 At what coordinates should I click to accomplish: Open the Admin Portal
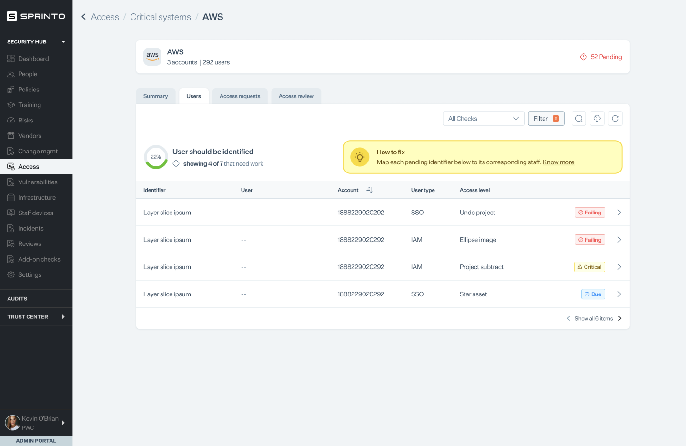click(36, 441)
